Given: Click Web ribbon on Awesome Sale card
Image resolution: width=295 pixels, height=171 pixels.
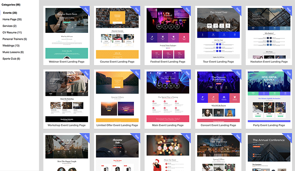Looking at the screenshot, I should [137, 137].
